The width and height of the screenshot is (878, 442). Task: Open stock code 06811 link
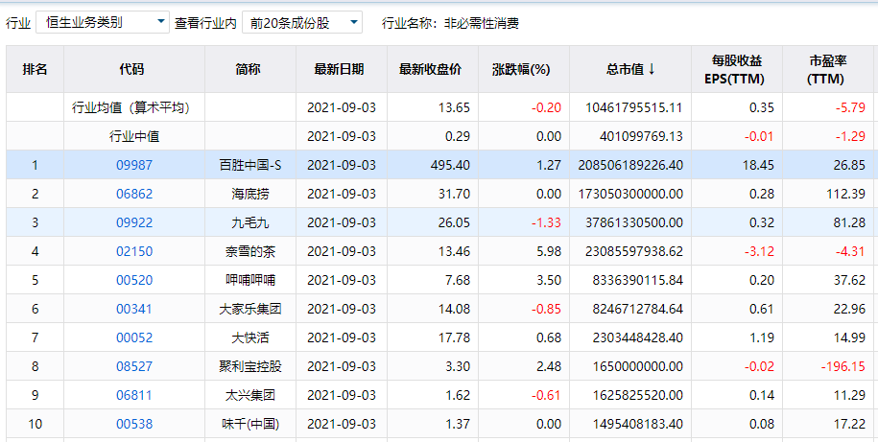pyautogui.click(x=134, y=396)
